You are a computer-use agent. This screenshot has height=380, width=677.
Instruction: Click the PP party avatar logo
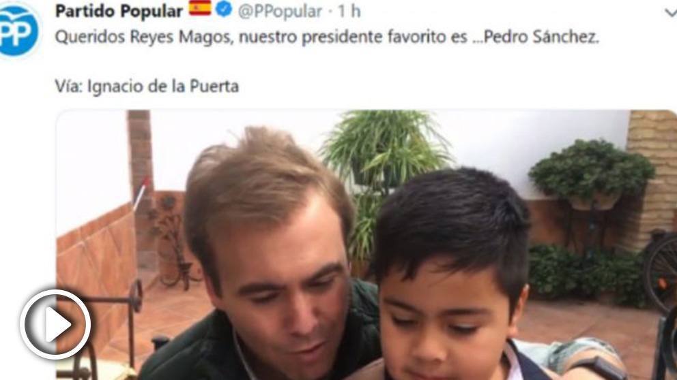tap(18, 29)
